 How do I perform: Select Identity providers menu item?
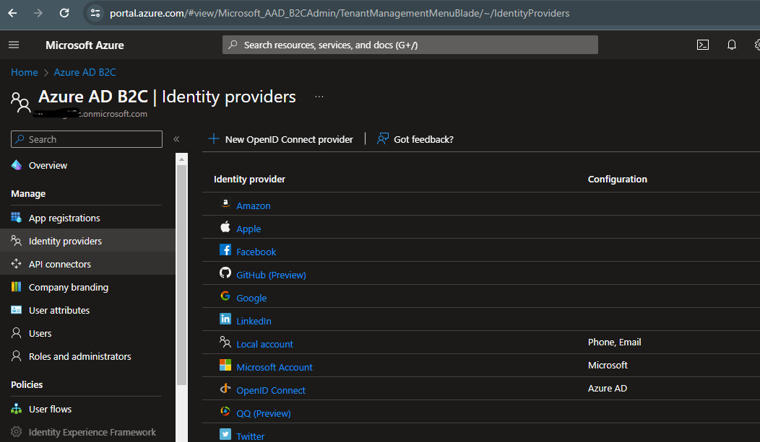point(87,241)
